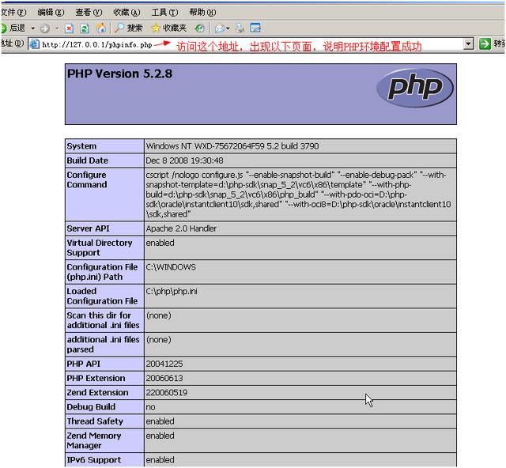The height and width of the screenshot is (468, 506).
Task: Open the 查看(V) menu
Action: [x=89, y=13]
